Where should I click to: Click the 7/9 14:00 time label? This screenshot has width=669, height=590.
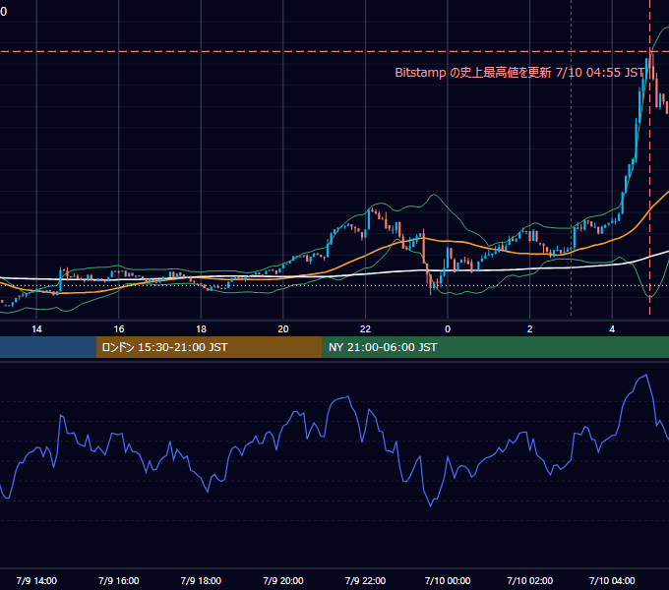(x=36, y=580)
